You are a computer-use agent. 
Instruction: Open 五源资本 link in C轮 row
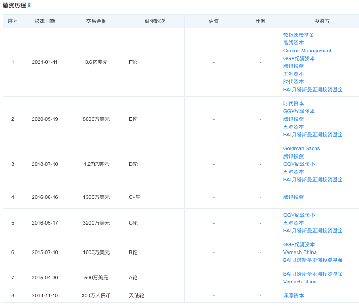click(x=293, y=223)
